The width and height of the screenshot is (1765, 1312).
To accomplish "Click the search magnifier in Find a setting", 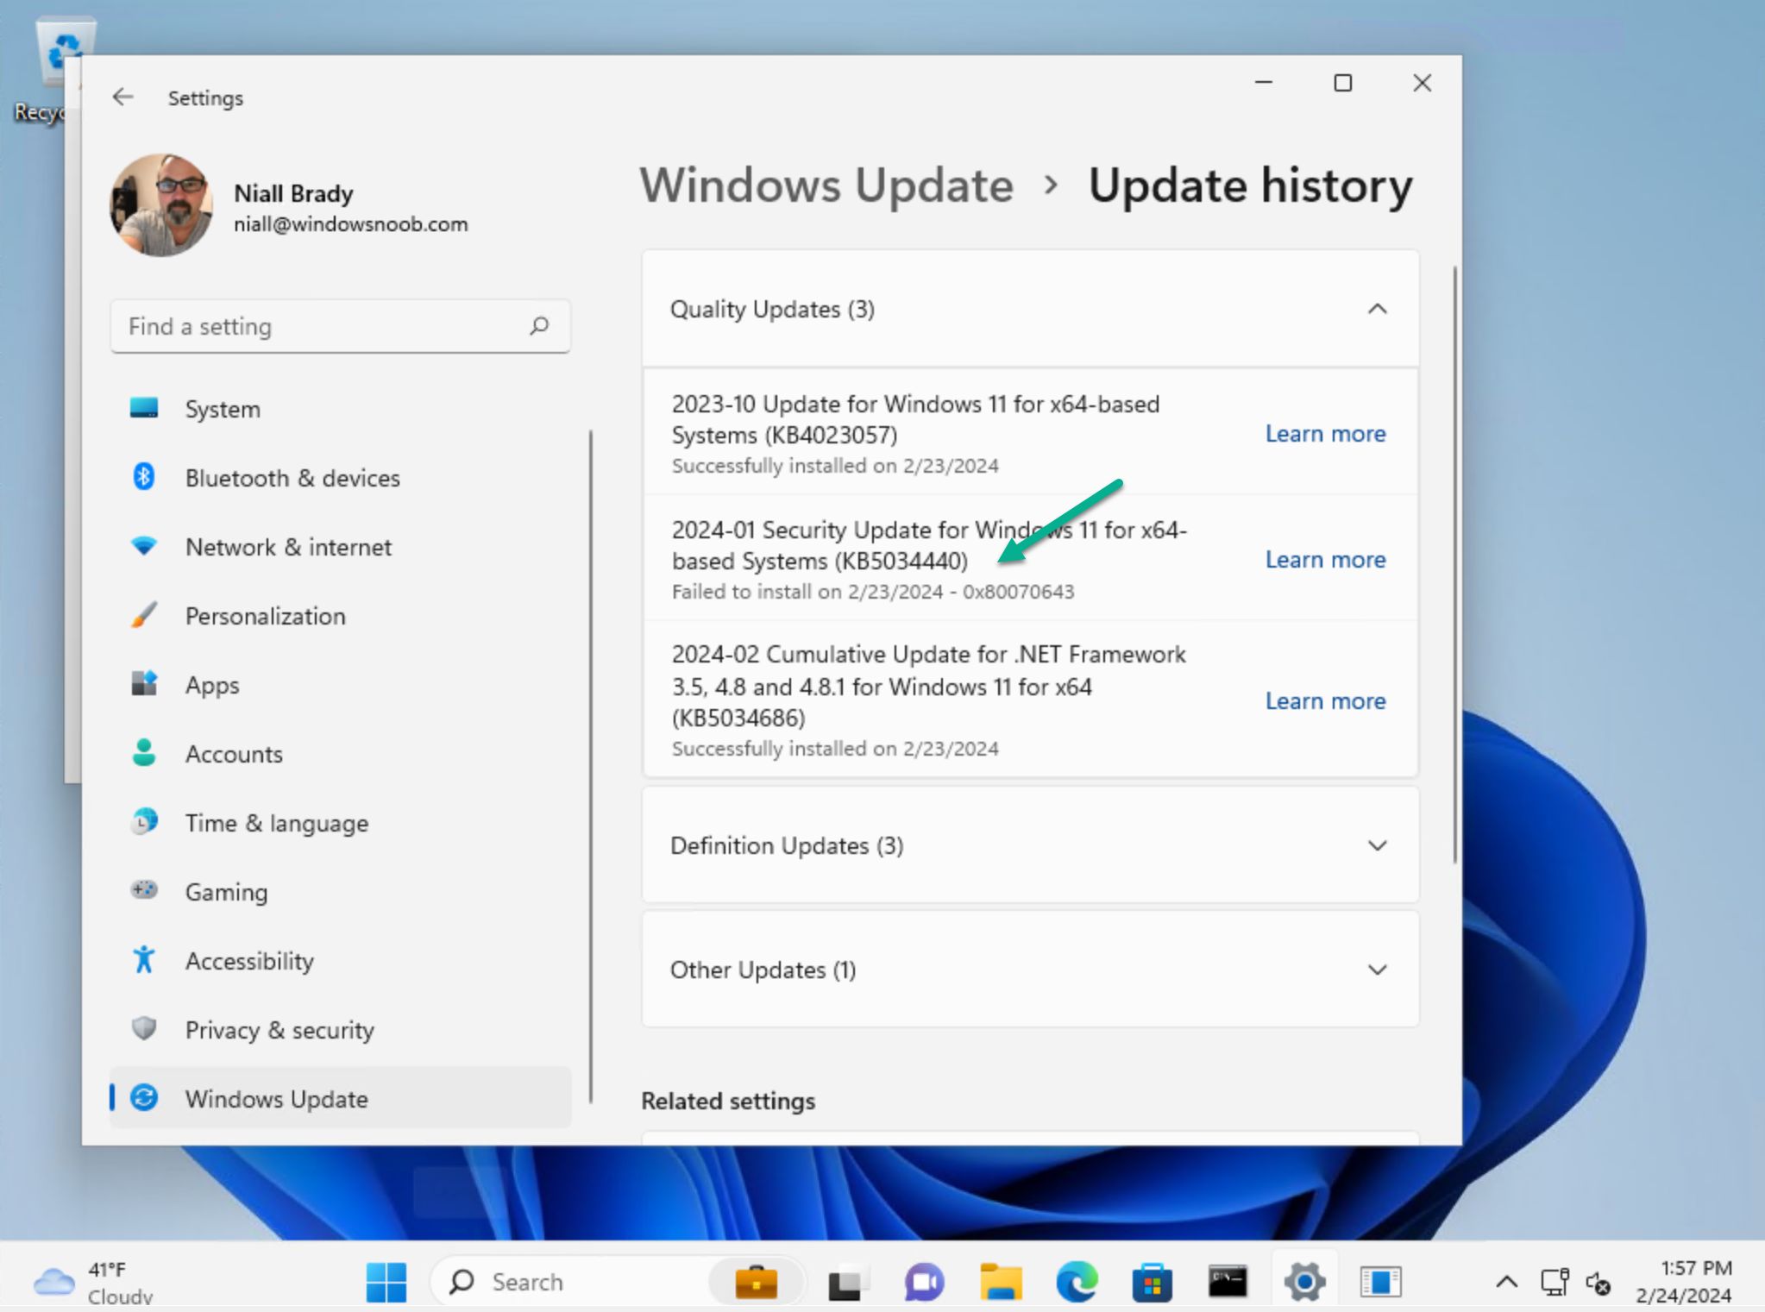I will (x=539, y=326).
